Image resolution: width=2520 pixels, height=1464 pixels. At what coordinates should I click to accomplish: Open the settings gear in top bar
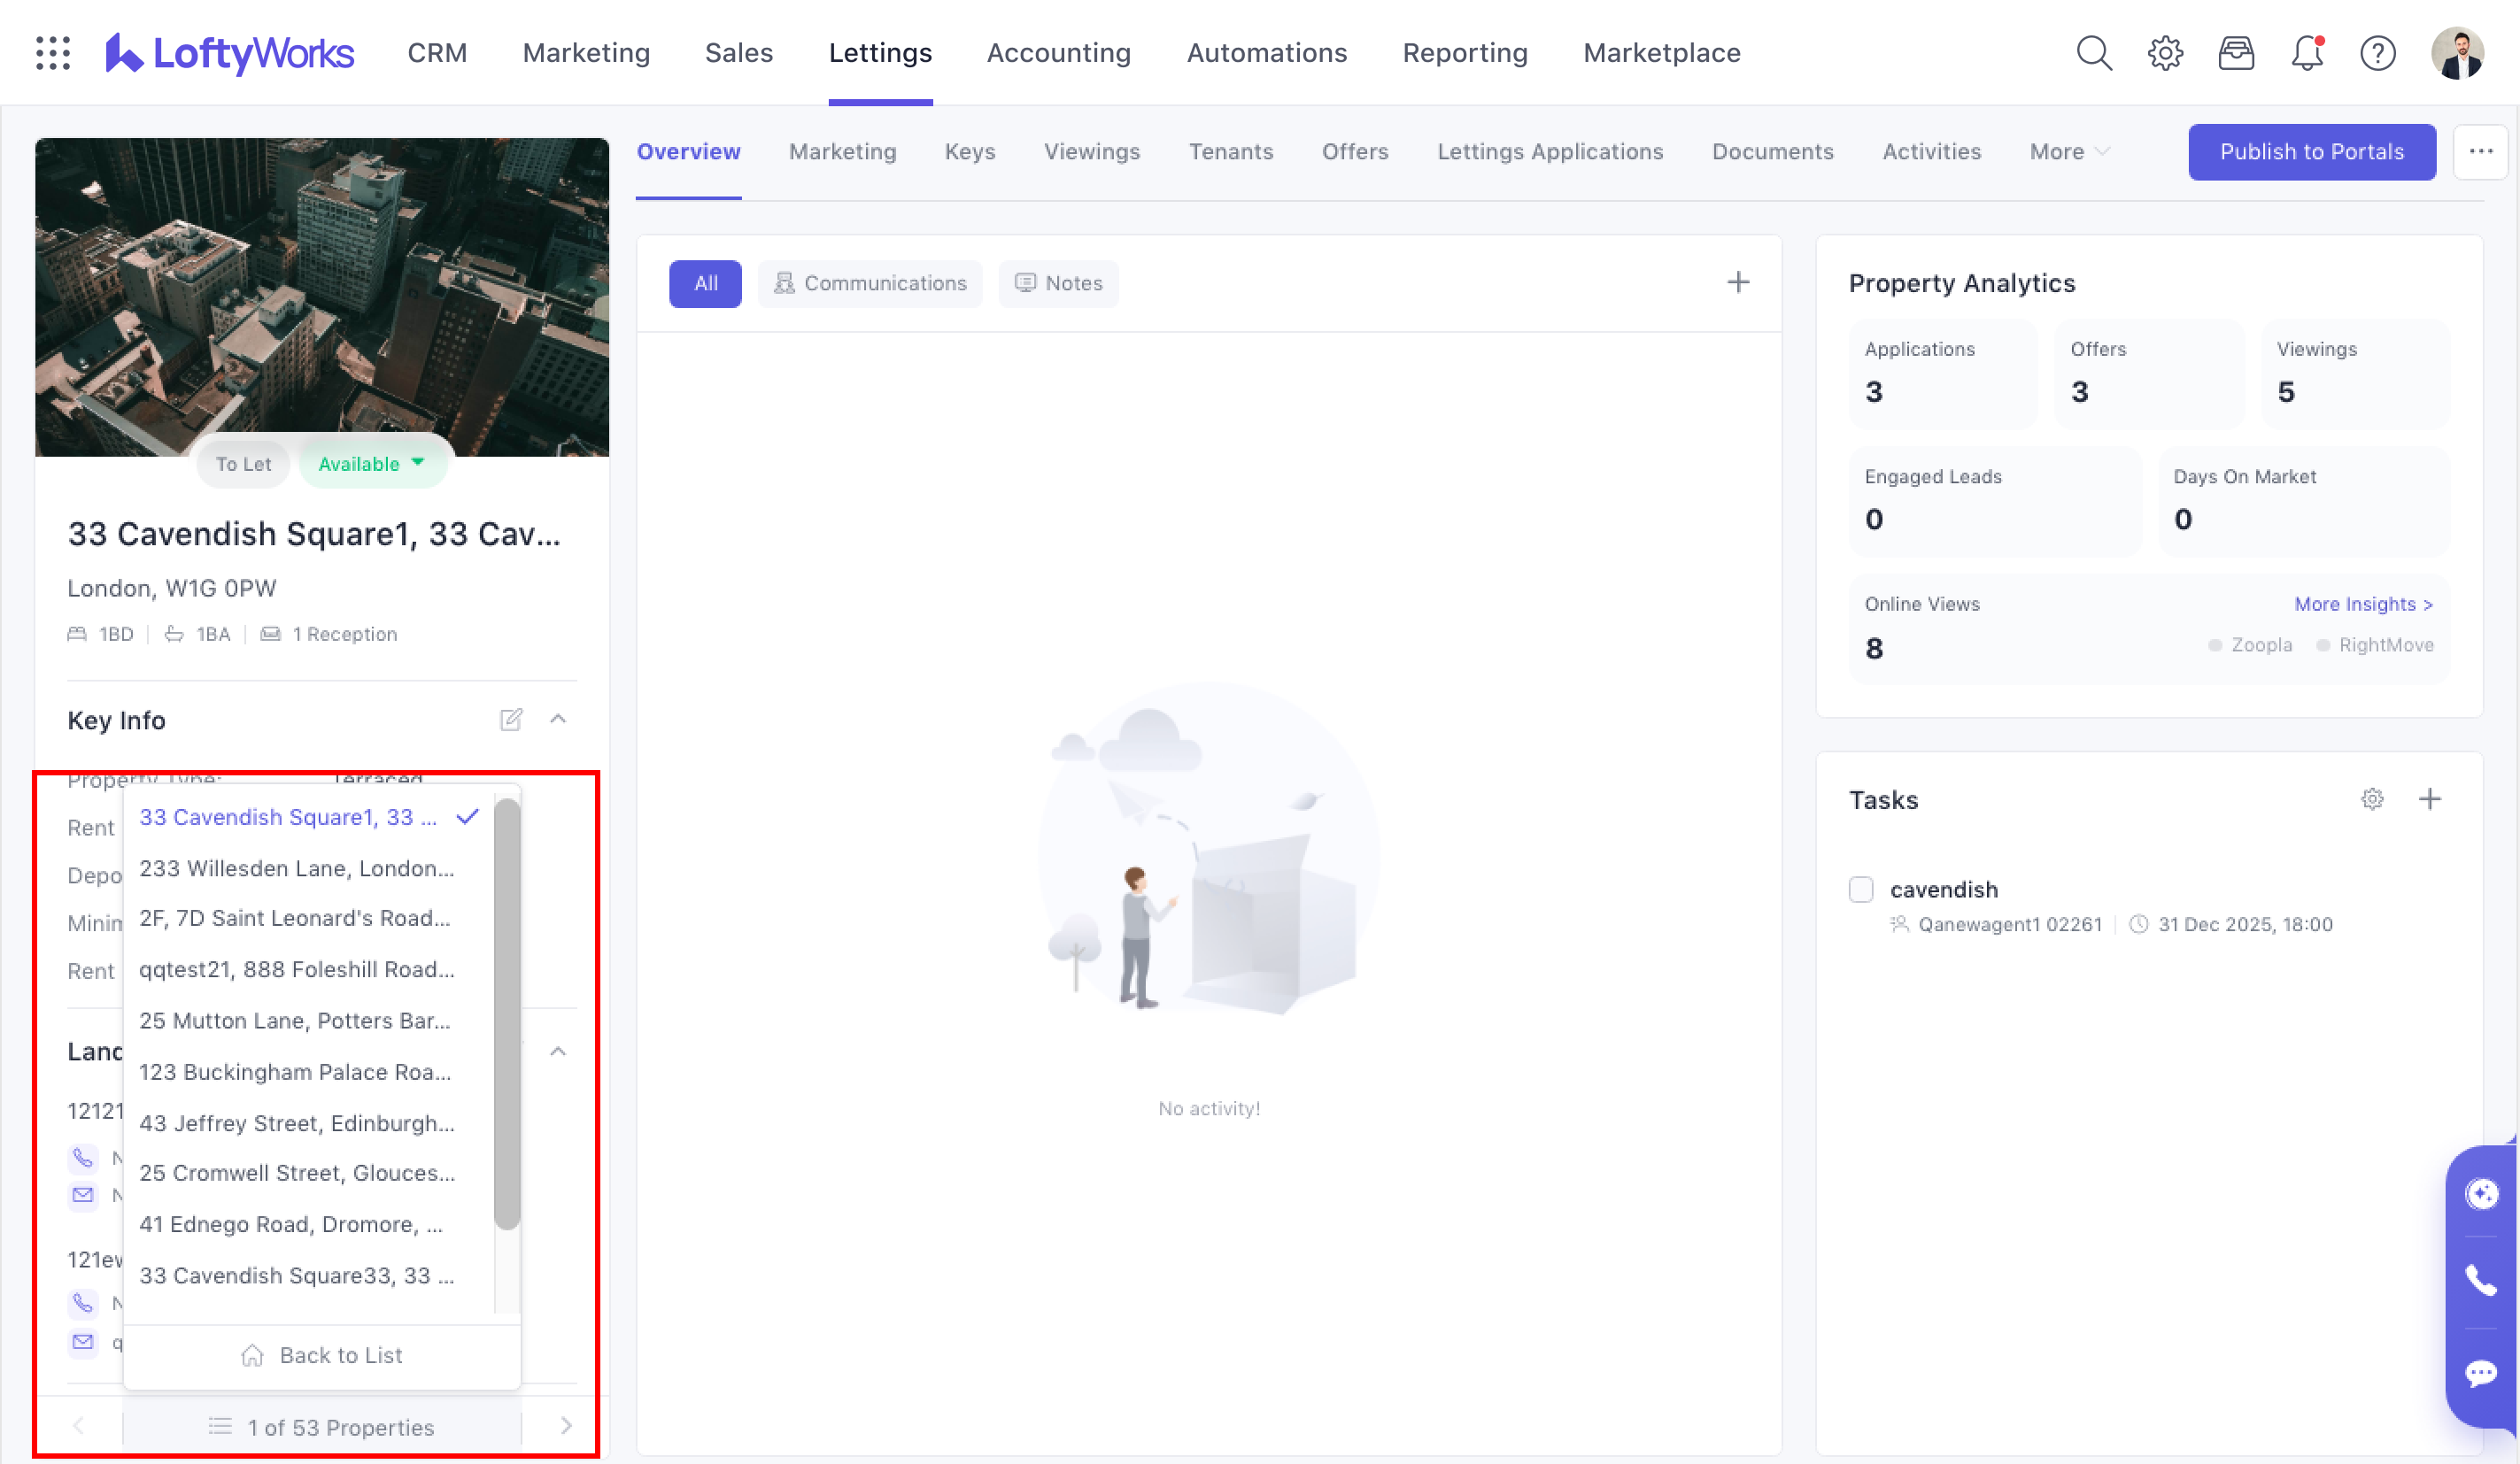pos(2164,52)
